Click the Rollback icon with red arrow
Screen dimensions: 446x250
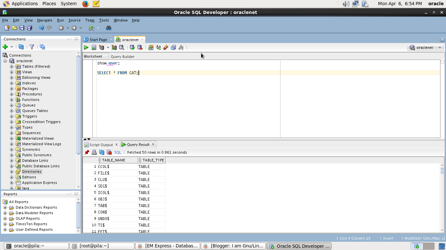click(x=140, y=48)
